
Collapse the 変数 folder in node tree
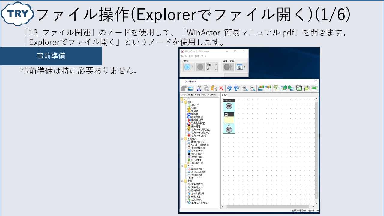182,181
